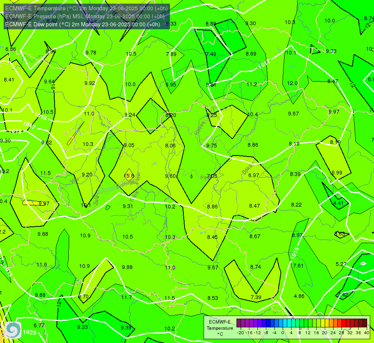Click the dark red 40 legend swatch
Image resolution: width=374 pixels, height=343 pixels.
click(365, 323)
